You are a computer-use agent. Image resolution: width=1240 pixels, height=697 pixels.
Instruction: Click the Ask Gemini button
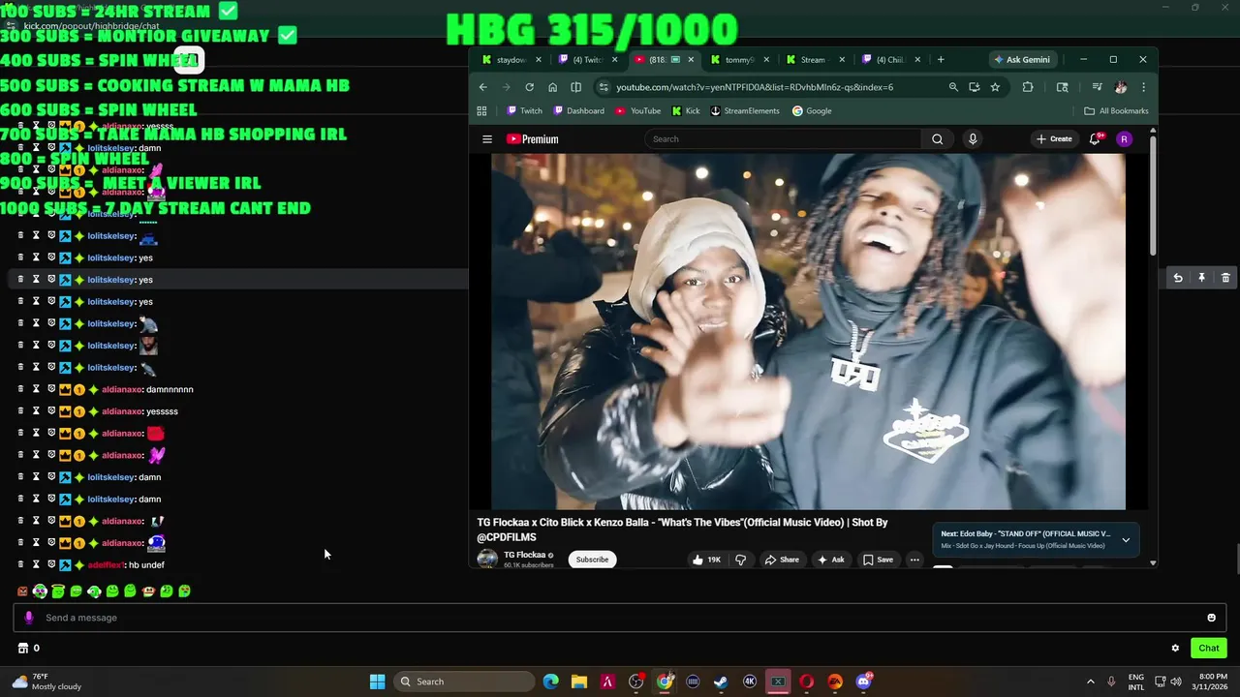(1022, 60)
